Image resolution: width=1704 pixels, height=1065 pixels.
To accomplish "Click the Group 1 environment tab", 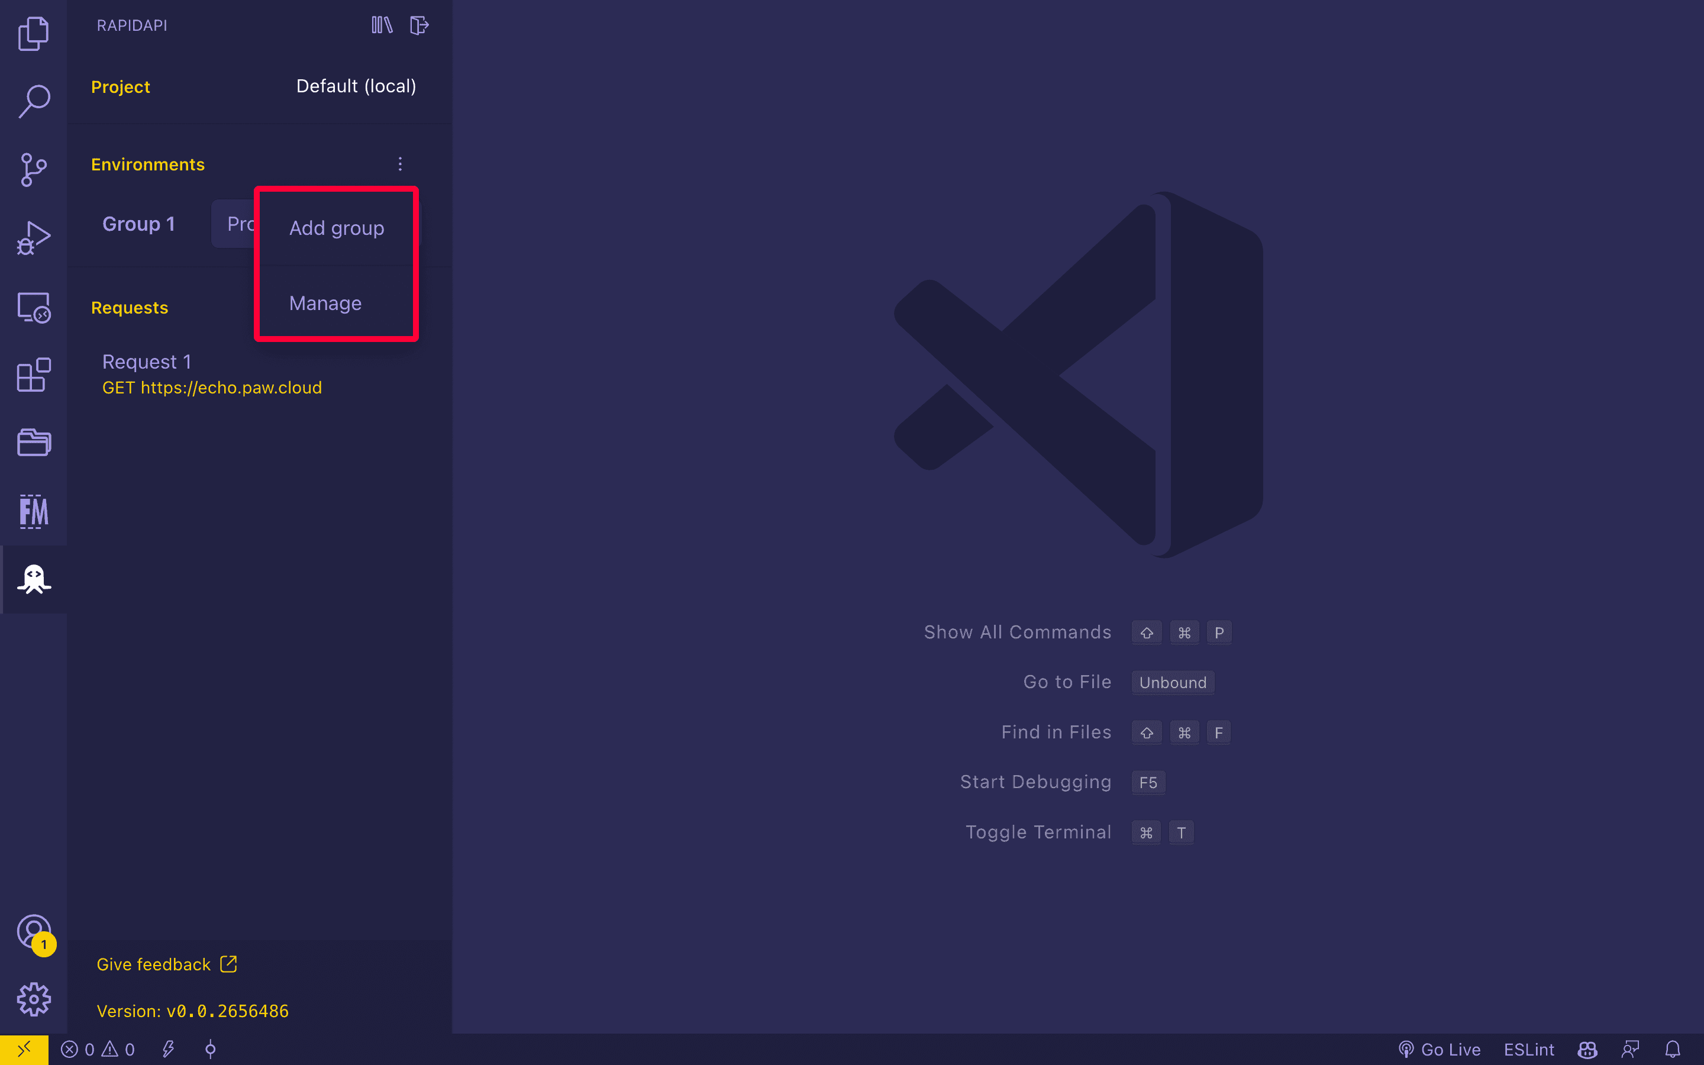I will coord(137,223).
